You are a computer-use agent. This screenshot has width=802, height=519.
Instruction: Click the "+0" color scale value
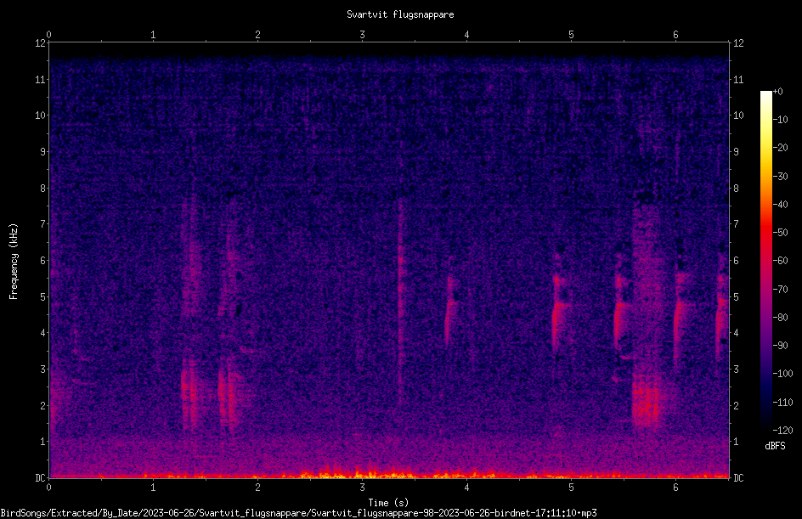tap(777, 92)
